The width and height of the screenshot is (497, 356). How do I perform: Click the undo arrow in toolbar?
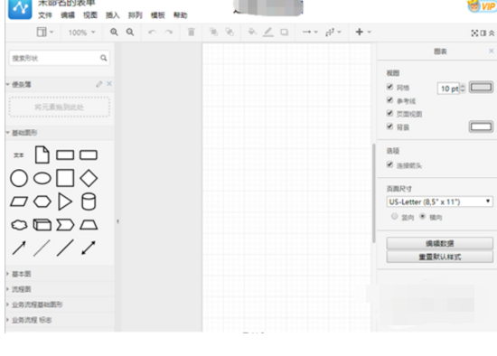click(152, 32)
